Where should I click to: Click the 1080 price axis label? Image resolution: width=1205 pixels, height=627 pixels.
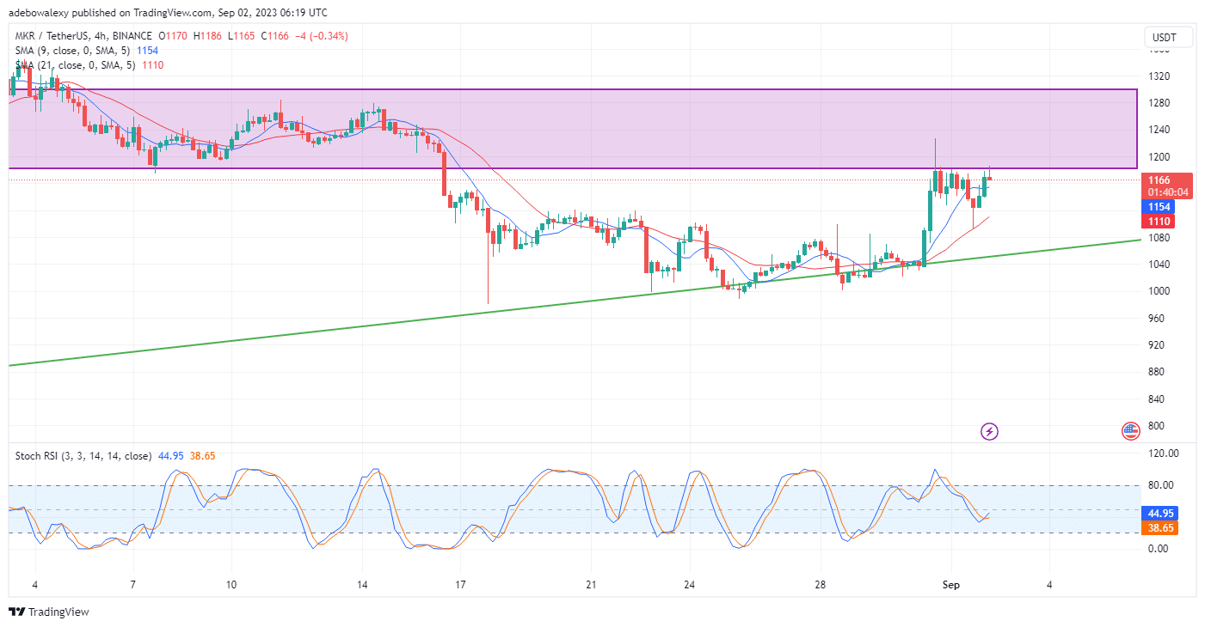1158,238
